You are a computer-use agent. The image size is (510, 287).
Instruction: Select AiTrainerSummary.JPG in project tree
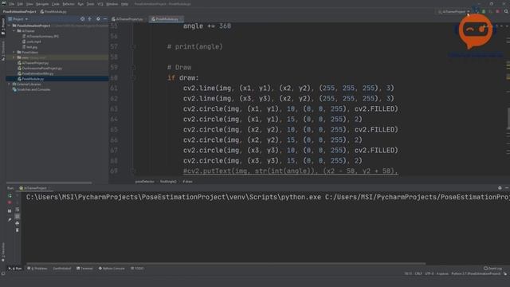tap(41, 36)
